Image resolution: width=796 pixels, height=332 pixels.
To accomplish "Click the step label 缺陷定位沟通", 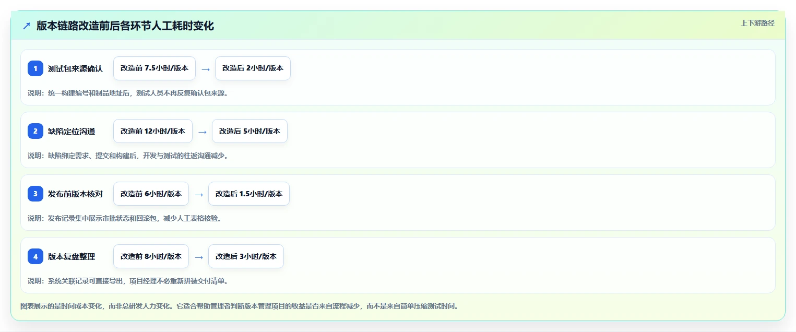I will point(72,131).
